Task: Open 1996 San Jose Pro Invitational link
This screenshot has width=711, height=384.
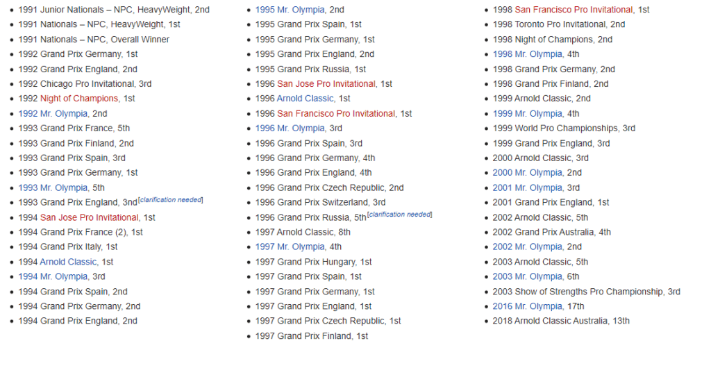Action: [326, 83]
